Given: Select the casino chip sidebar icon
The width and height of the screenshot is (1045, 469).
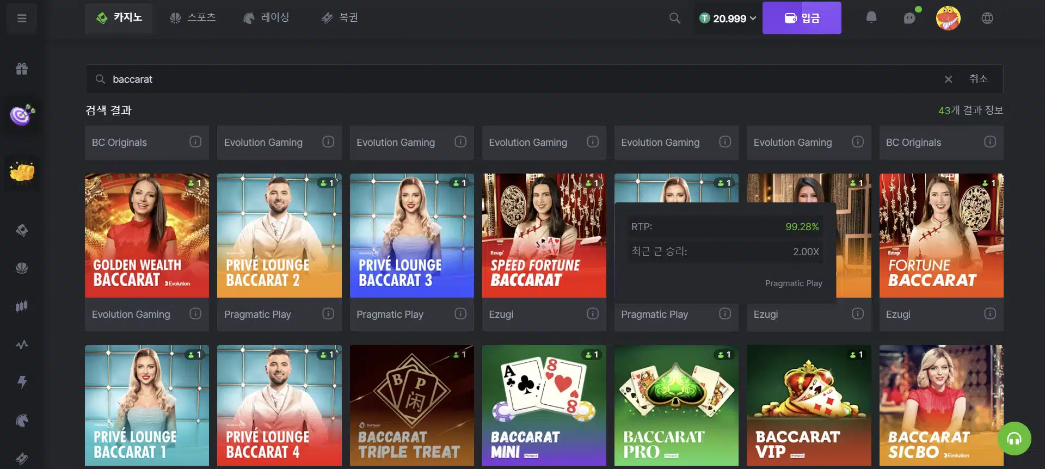Looking at the screenshot, I should point(22,230).
